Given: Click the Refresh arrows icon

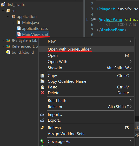Looking at the screenshot, I should 42,128.
